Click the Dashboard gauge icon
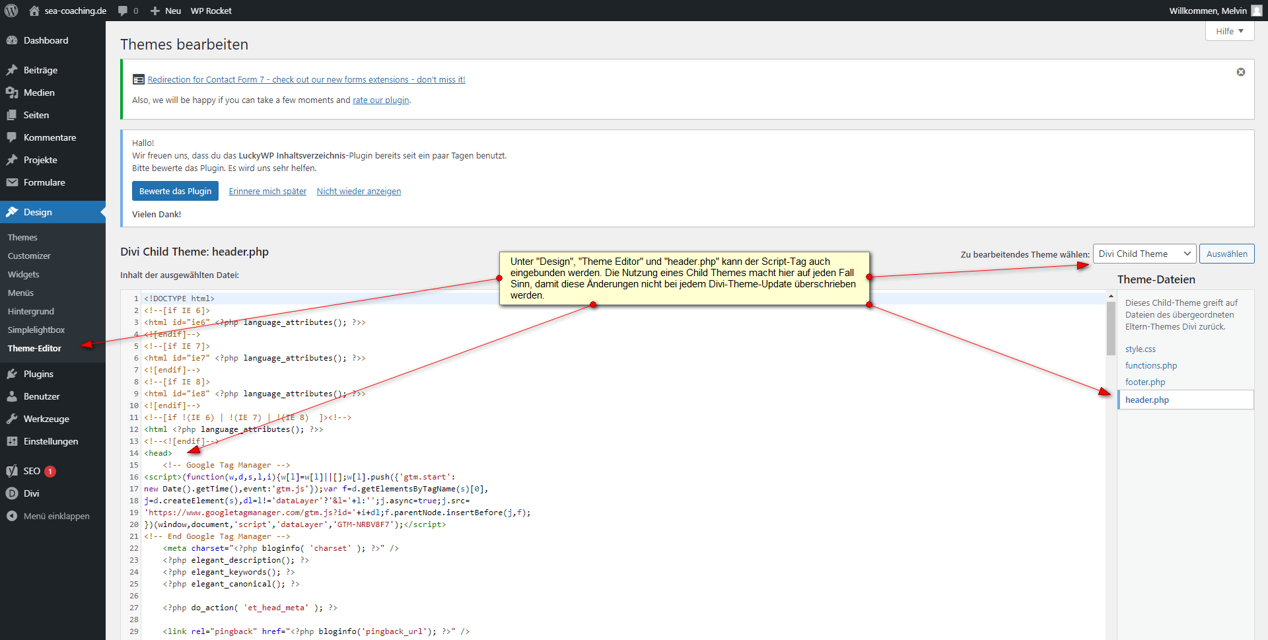 click(x=12, y=40)
